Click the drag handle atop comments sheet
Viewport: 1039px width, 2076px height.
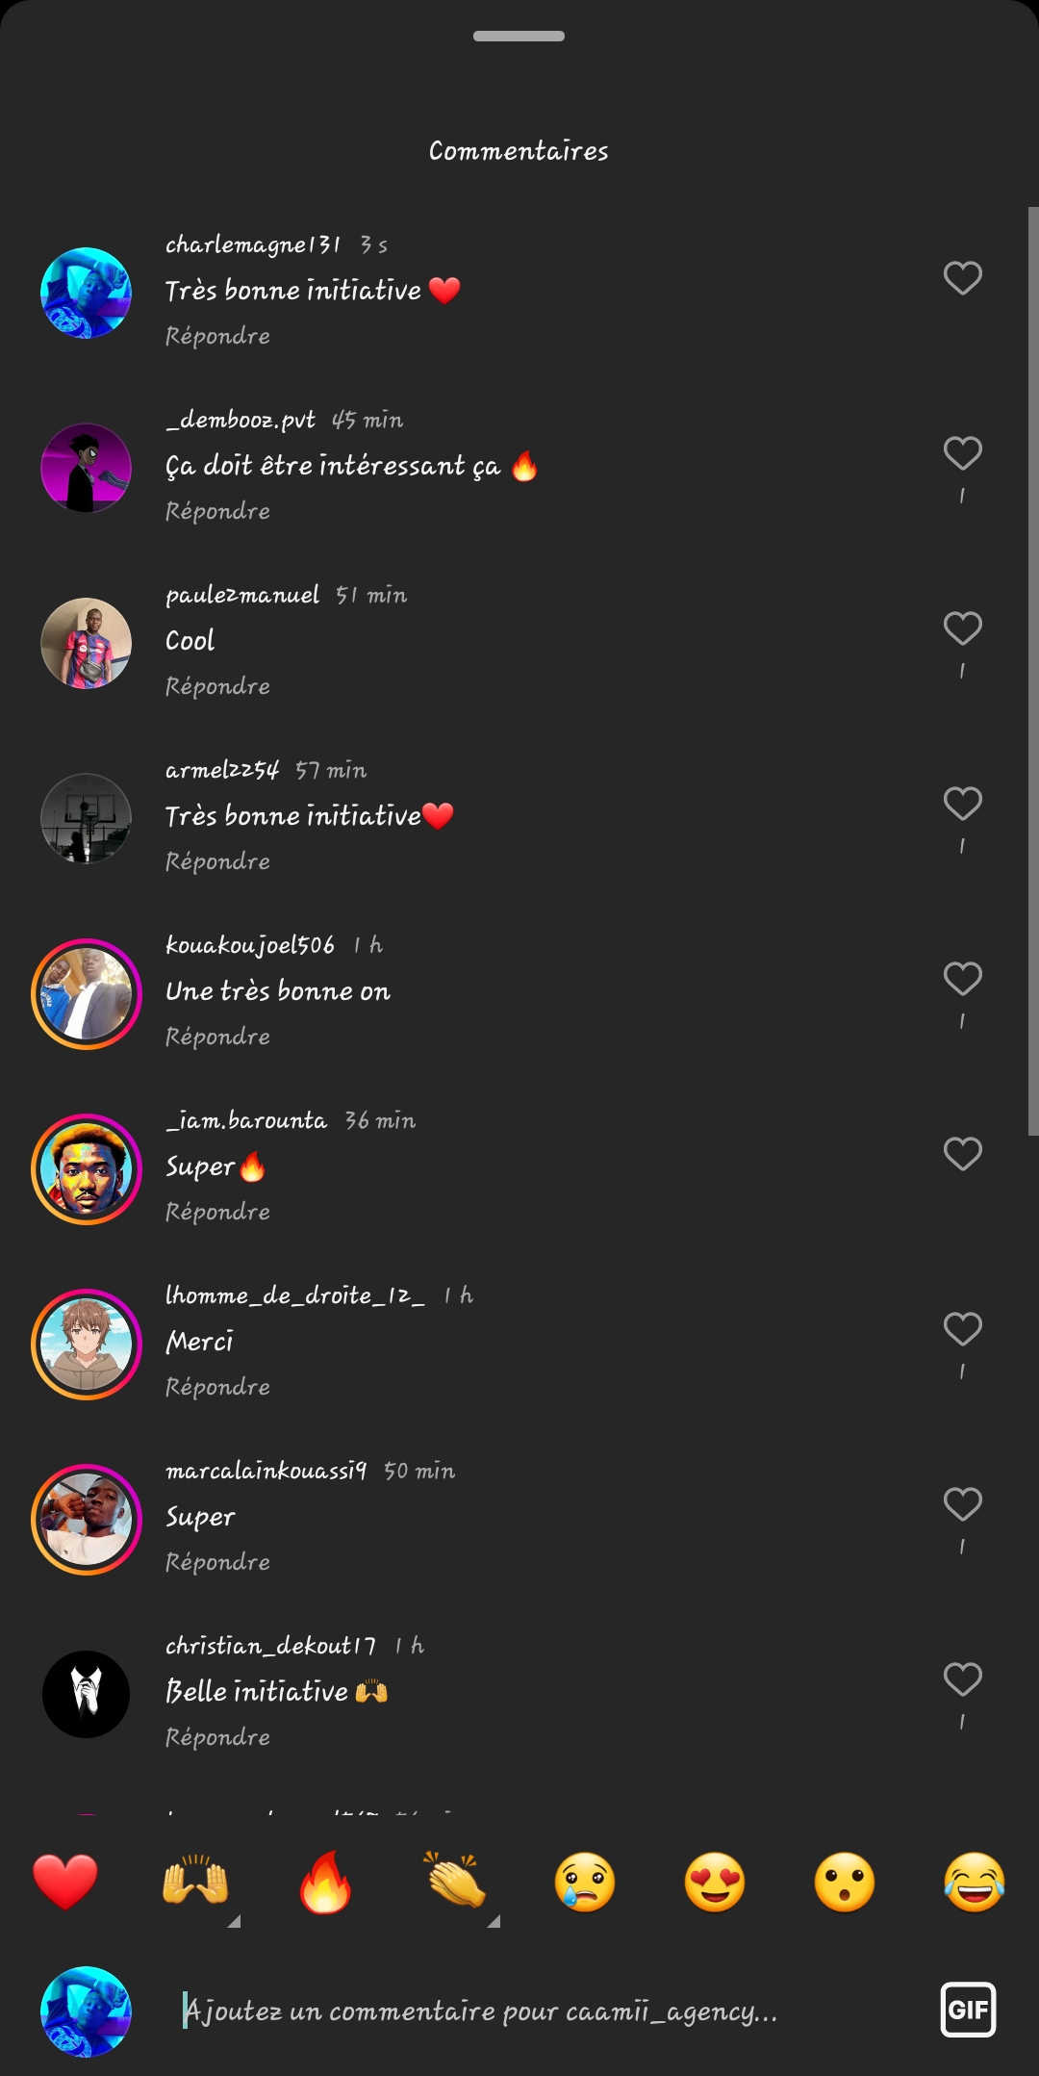coord(519,37)
